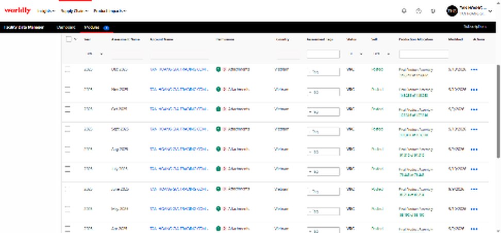Viewport: 501px width, 233px height.
Task: Select the July row checkbox
Action: point(68,169)
